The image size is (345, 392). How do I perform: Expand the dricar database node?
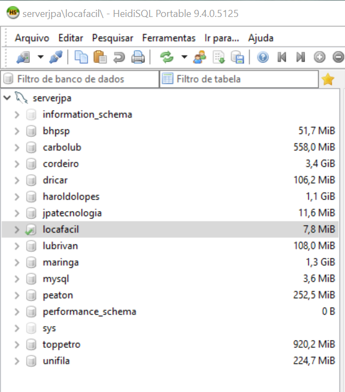17,180
